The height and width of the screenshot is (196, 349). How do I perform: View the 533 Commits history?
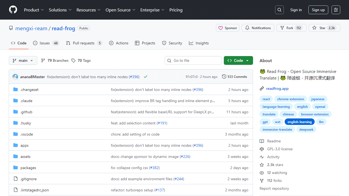click(x=234, y=77)
